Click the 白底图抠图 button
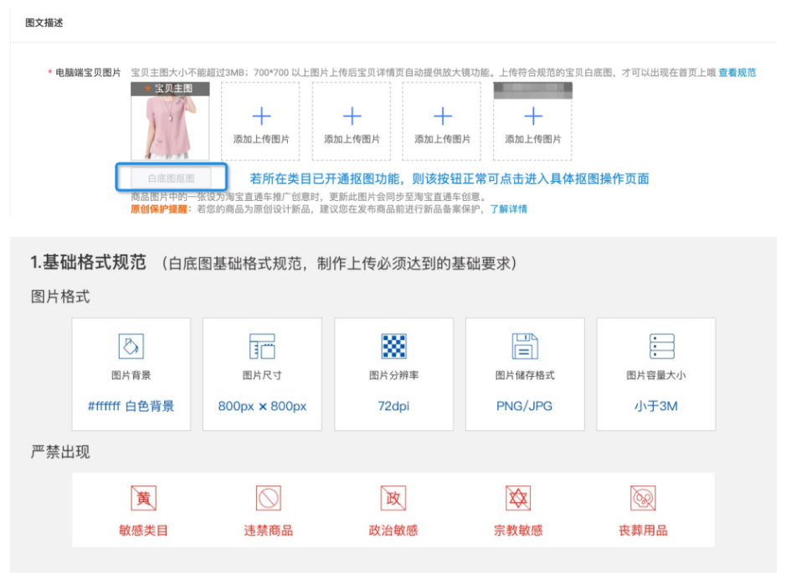786x581 pixels. tap(171, 178)
